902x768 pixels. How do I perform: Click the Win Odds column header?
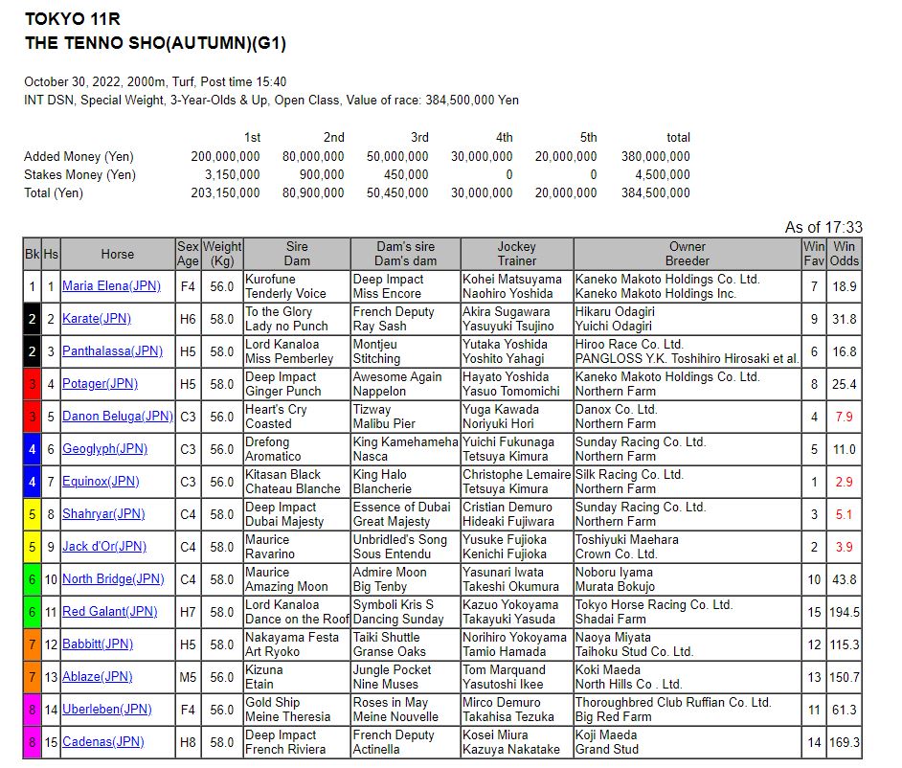coord(844,254)
